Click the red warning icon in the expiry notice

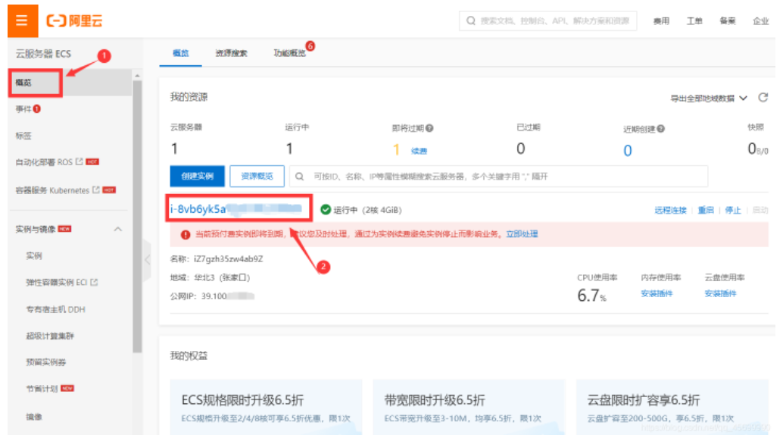pyautogui.click(x=186, y=234)
